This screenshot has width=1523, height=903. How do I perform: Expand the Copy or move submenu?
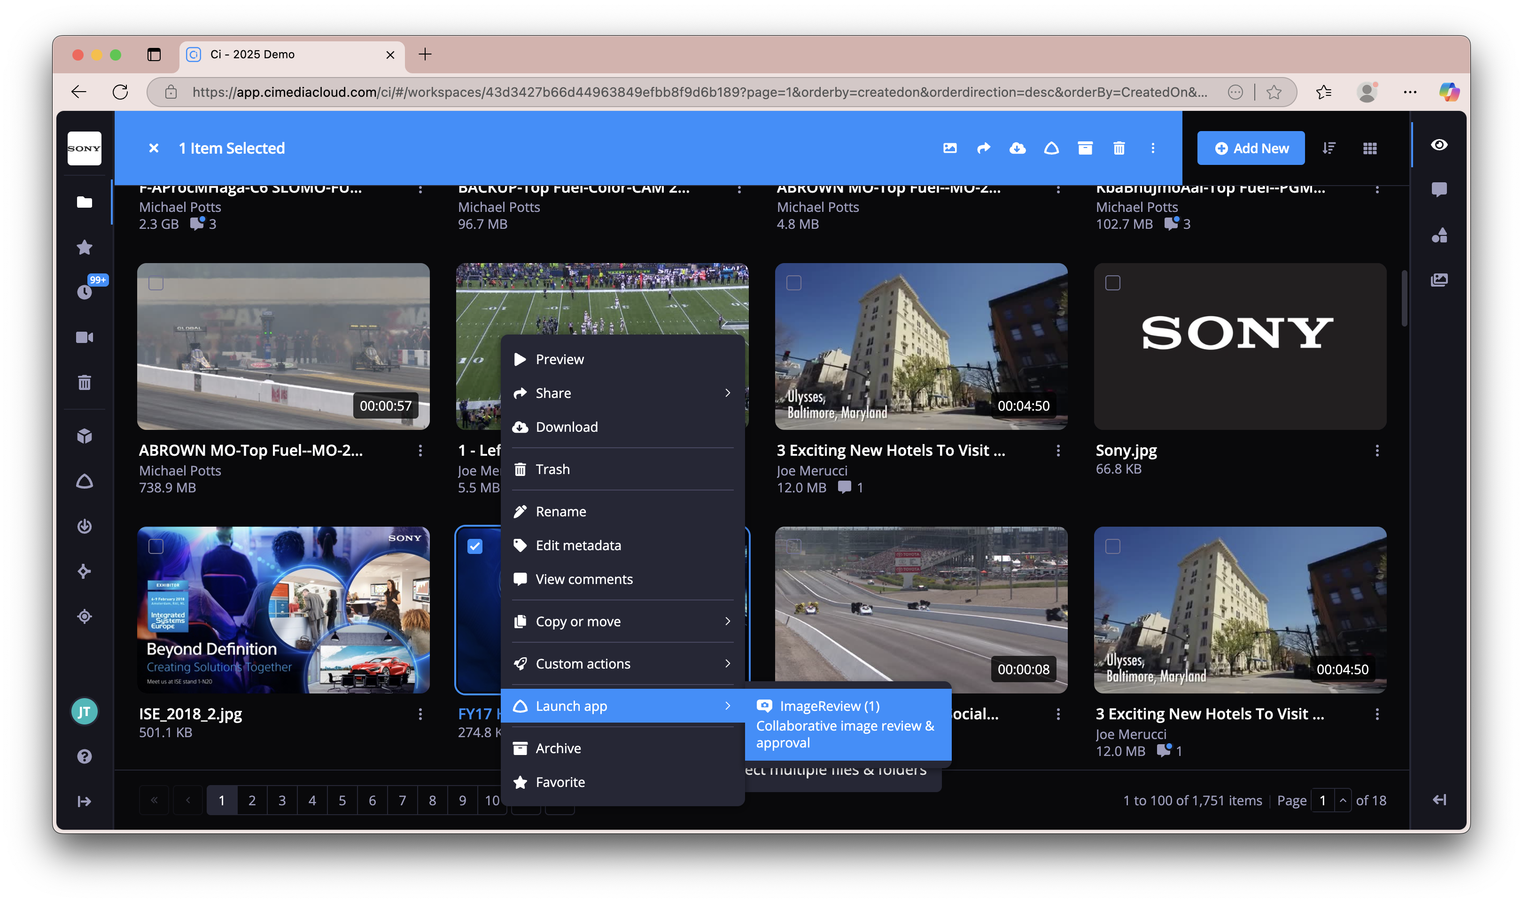(623, 621)
